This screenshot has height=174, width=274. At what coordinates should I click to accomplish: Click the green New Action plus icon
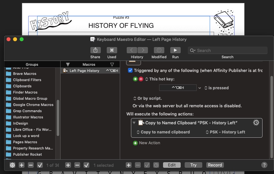pyautogui.click(x=135, y=143)
